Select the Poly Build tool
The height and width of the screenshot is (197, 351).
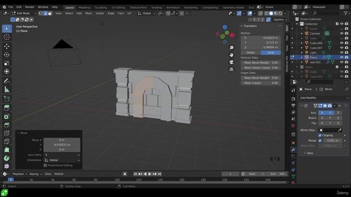click(7, 150)
